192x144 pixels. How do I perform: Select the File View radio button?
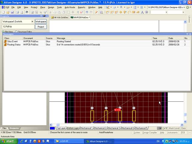tap(3, 32)
